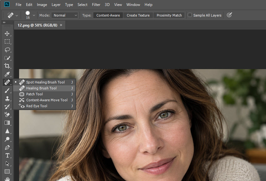Open the Window menu
The height and width of the screenshot is (181, 266).
click(x=133, y=5)
